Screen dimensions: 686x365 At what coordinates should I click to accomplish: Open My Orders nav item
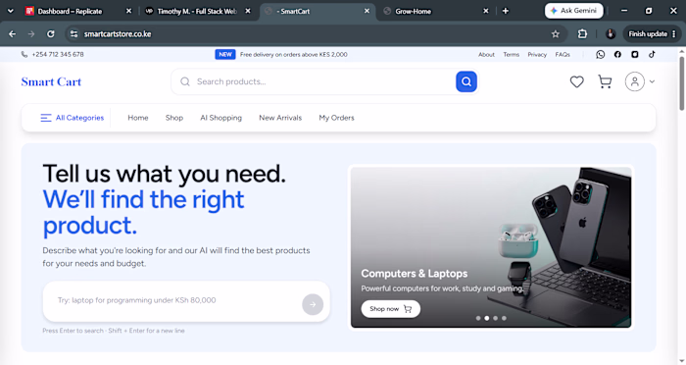336,118
